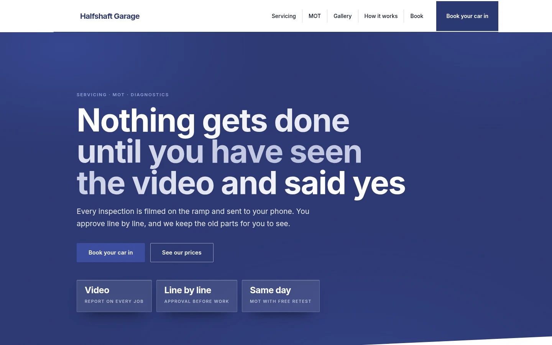The height and width of the screenshot is (345, 552).
Task: Open the Servicing nav link
Action: (x=284, y=16)
